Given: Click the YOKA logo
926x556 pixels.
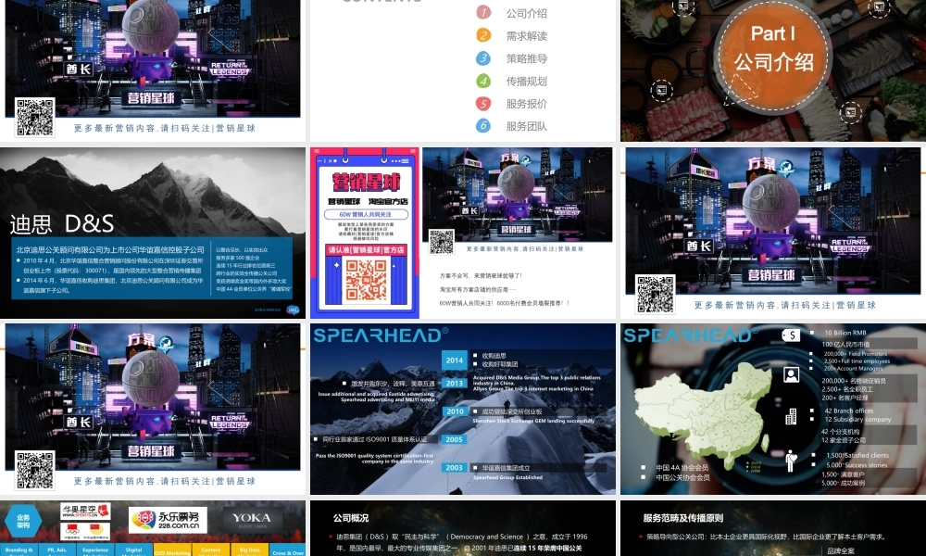Looking at the screenshot, I should click(x=252, y=518).
